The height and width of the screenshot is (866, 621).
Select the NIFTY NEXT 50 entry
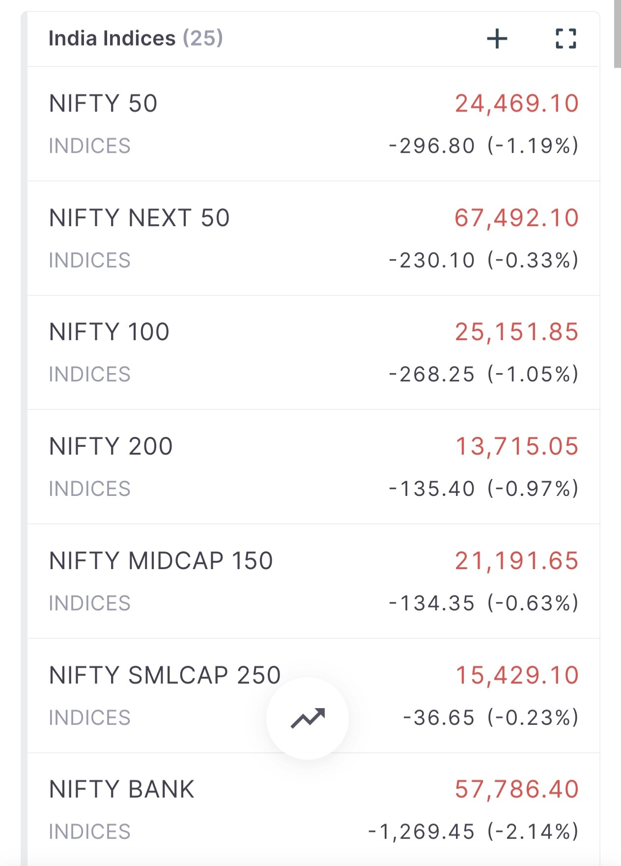pyautogui.click(x=140, y=218)
